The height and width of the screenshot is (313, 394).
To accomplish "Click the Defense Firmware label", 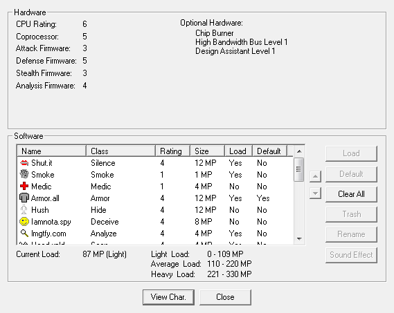I will point(46,61).
